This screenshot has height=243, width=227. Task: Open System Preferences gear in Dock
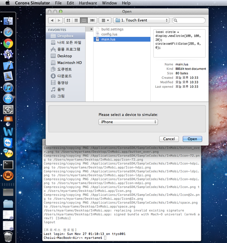point(8,110)
